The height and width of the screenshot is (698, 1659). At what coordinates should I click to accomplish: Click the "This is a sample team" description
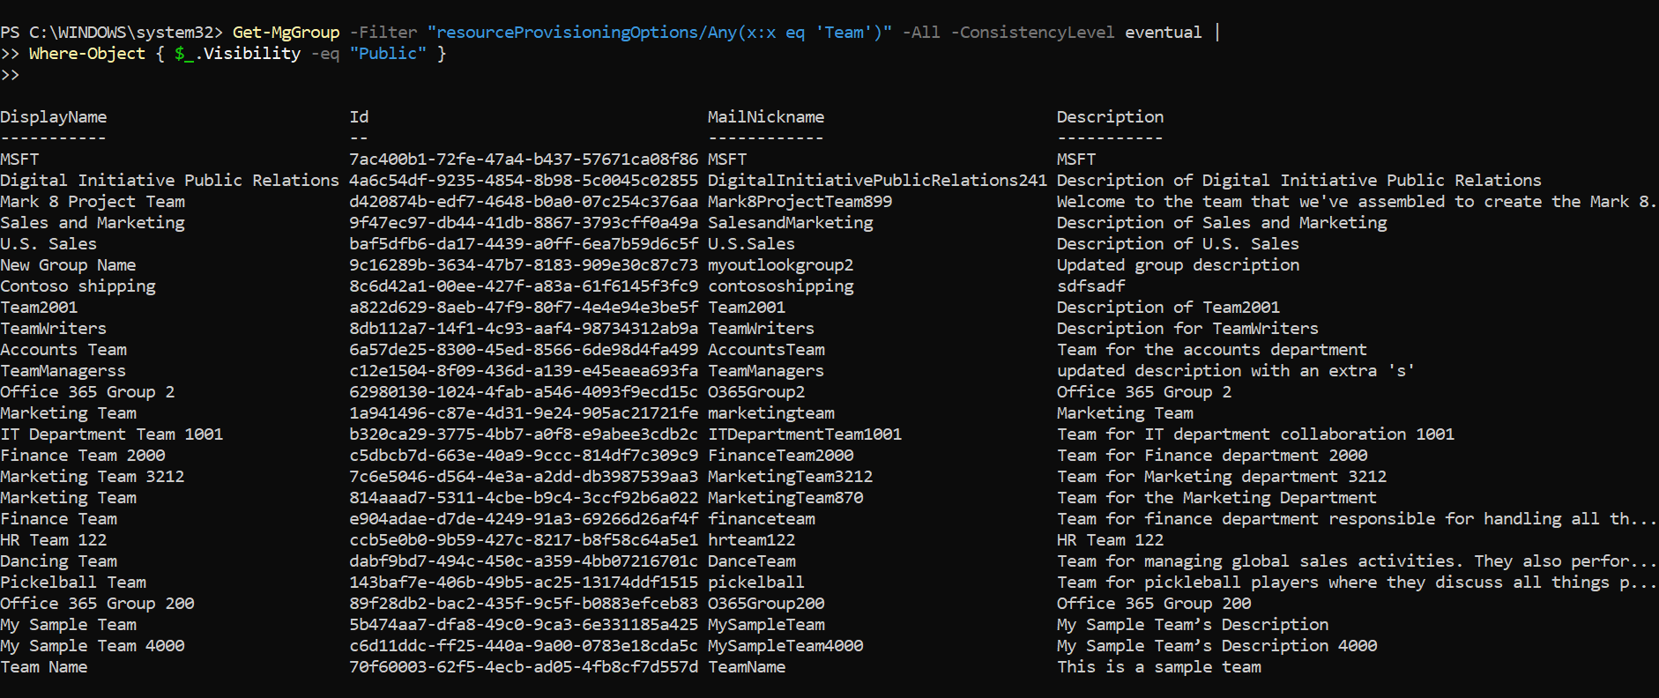pyautogui.click(x=1158, y=667)
